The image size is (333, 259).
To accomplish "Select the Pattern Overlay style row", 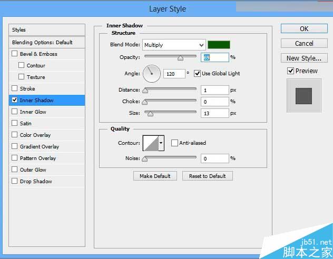I will (x=47, y=158).
